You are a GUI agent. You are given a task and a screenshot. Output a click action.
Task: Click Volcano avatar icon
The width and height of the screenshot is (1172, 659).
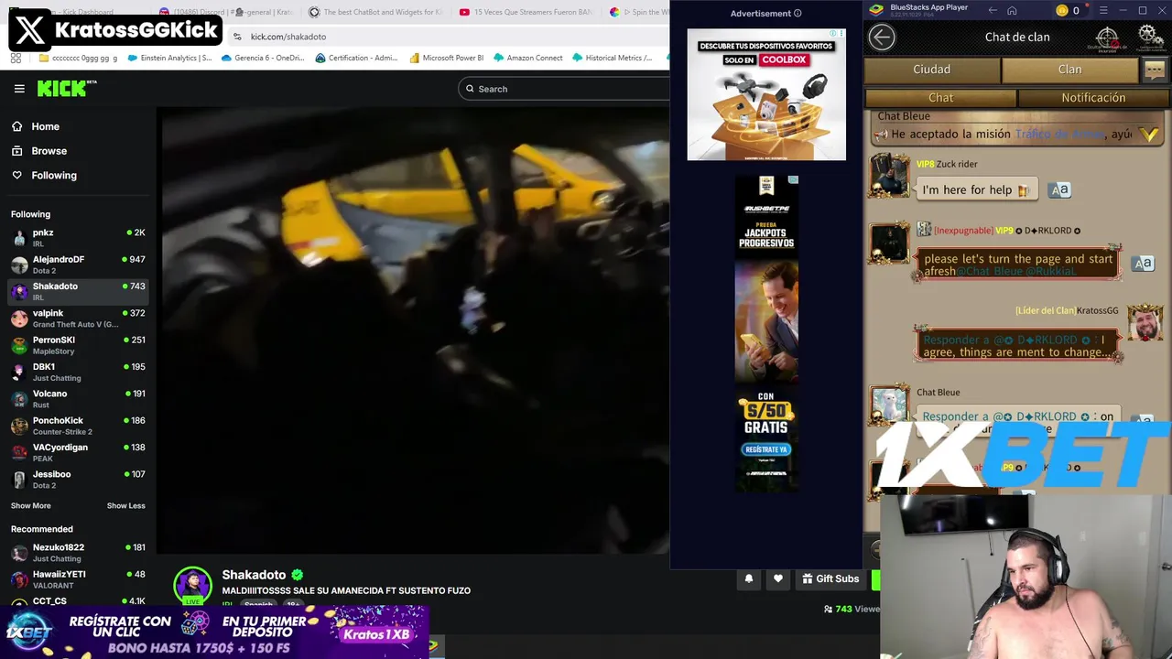click(19, 399)
